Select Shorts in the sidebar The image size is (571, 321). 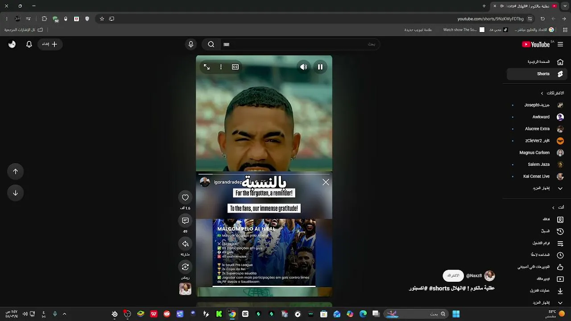click(536, 74)
